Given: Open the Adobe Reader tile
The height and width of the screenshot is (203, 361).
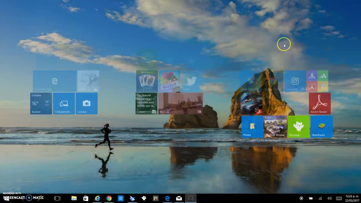Looking at the screenshot, I should coord(320,103).
